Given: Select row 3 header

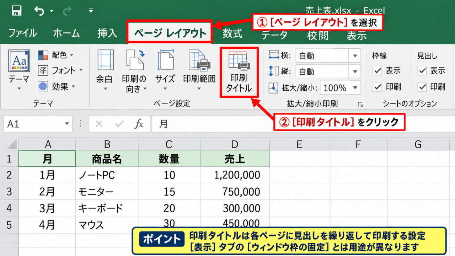Looking at the screenshot, I should pyautogui.click(x=9, y=192).
